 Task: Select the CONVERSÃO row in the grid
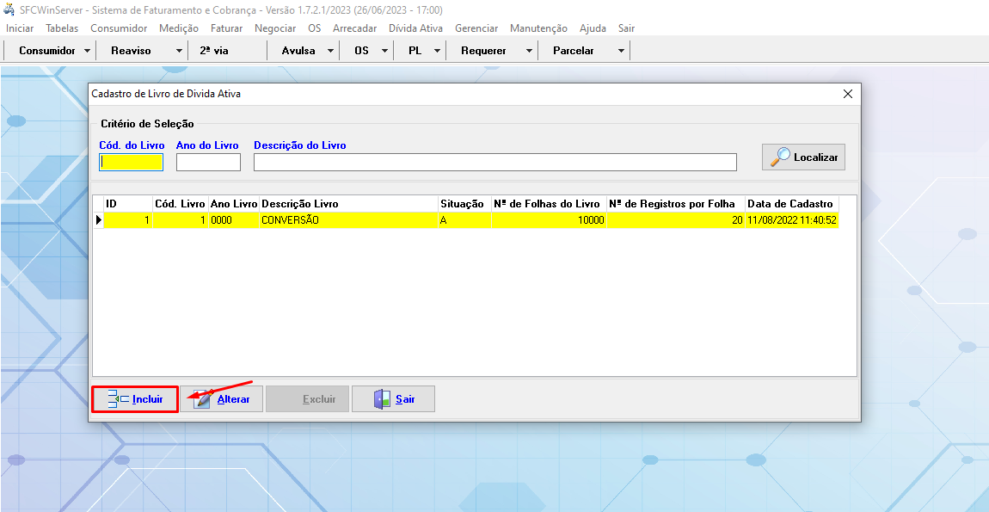(344, 220)
